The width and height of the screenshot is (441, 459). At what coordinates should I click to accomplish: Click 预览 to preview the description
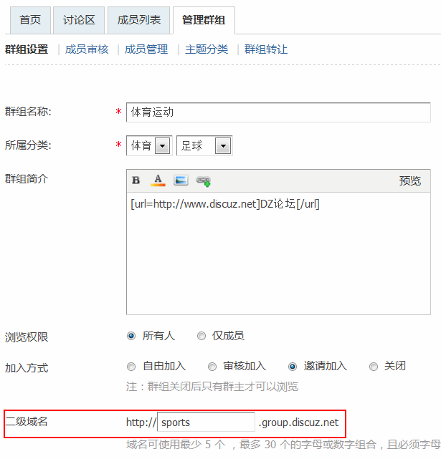[x=410, y=180]
